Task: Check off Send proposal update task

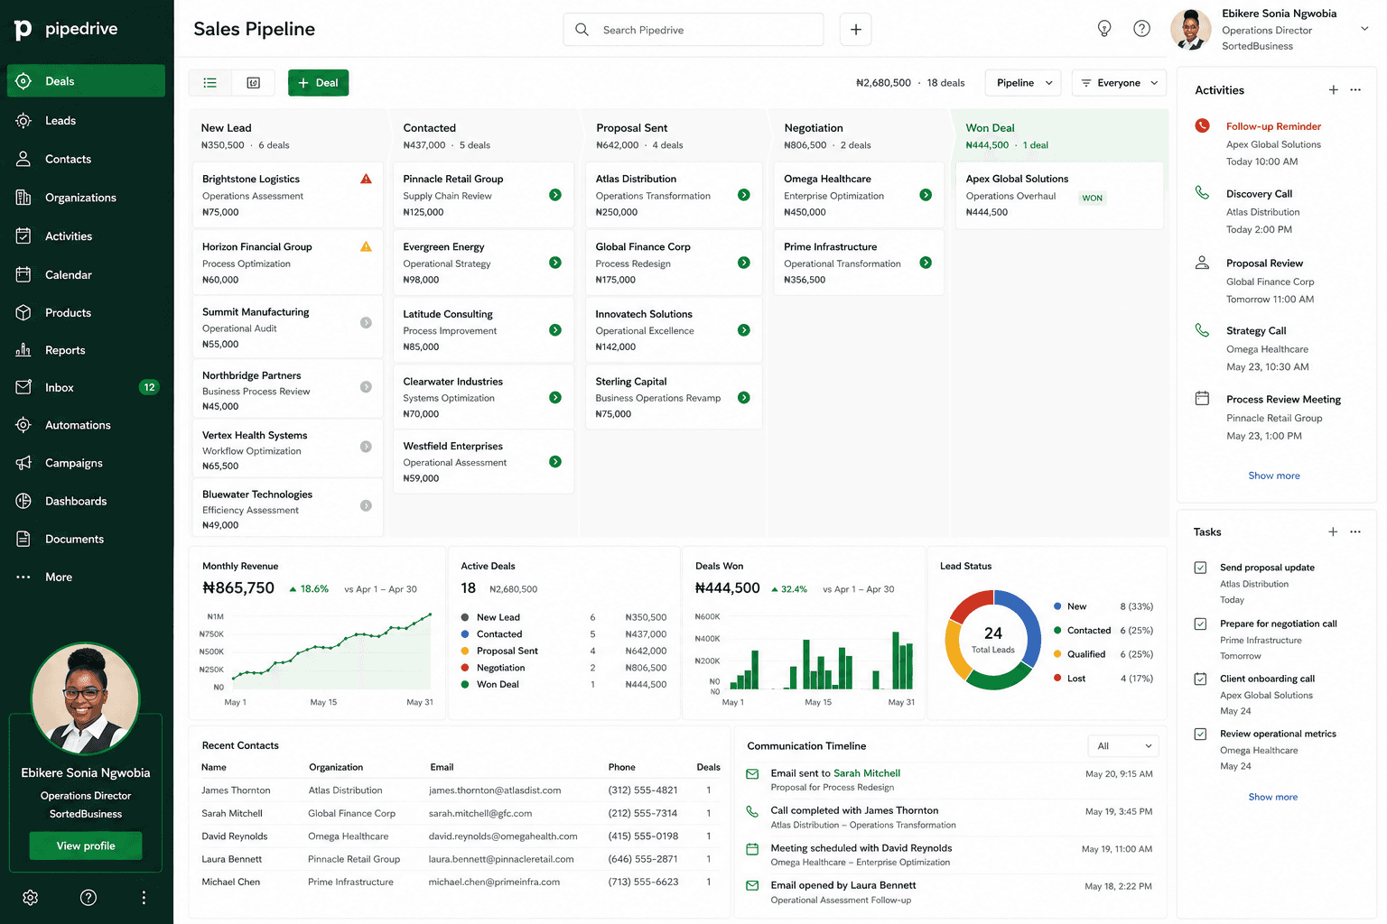Action: (x=1200, y=568)
